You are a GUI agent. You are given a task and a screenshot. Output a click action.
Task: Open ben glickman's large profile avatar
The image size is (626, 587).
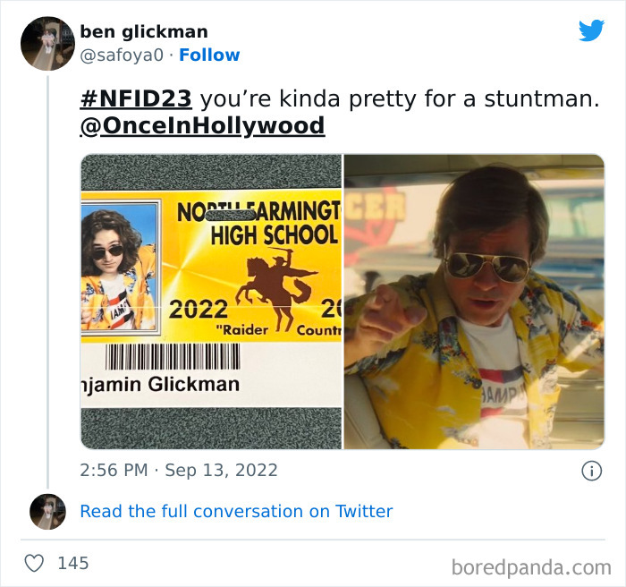[x=47, y=44]
